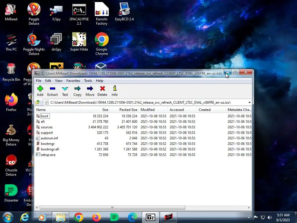Screen dimensions: 297x223
Task: Click into the archive path address field
Action: pyautogui.click(x=145, y=102)
